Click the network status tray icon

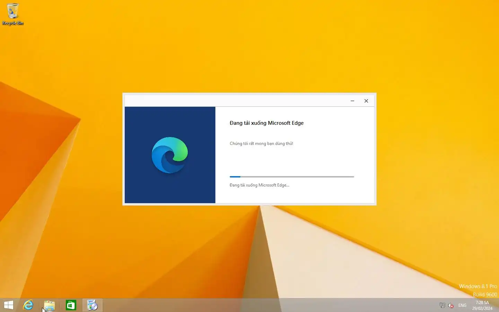443,305
